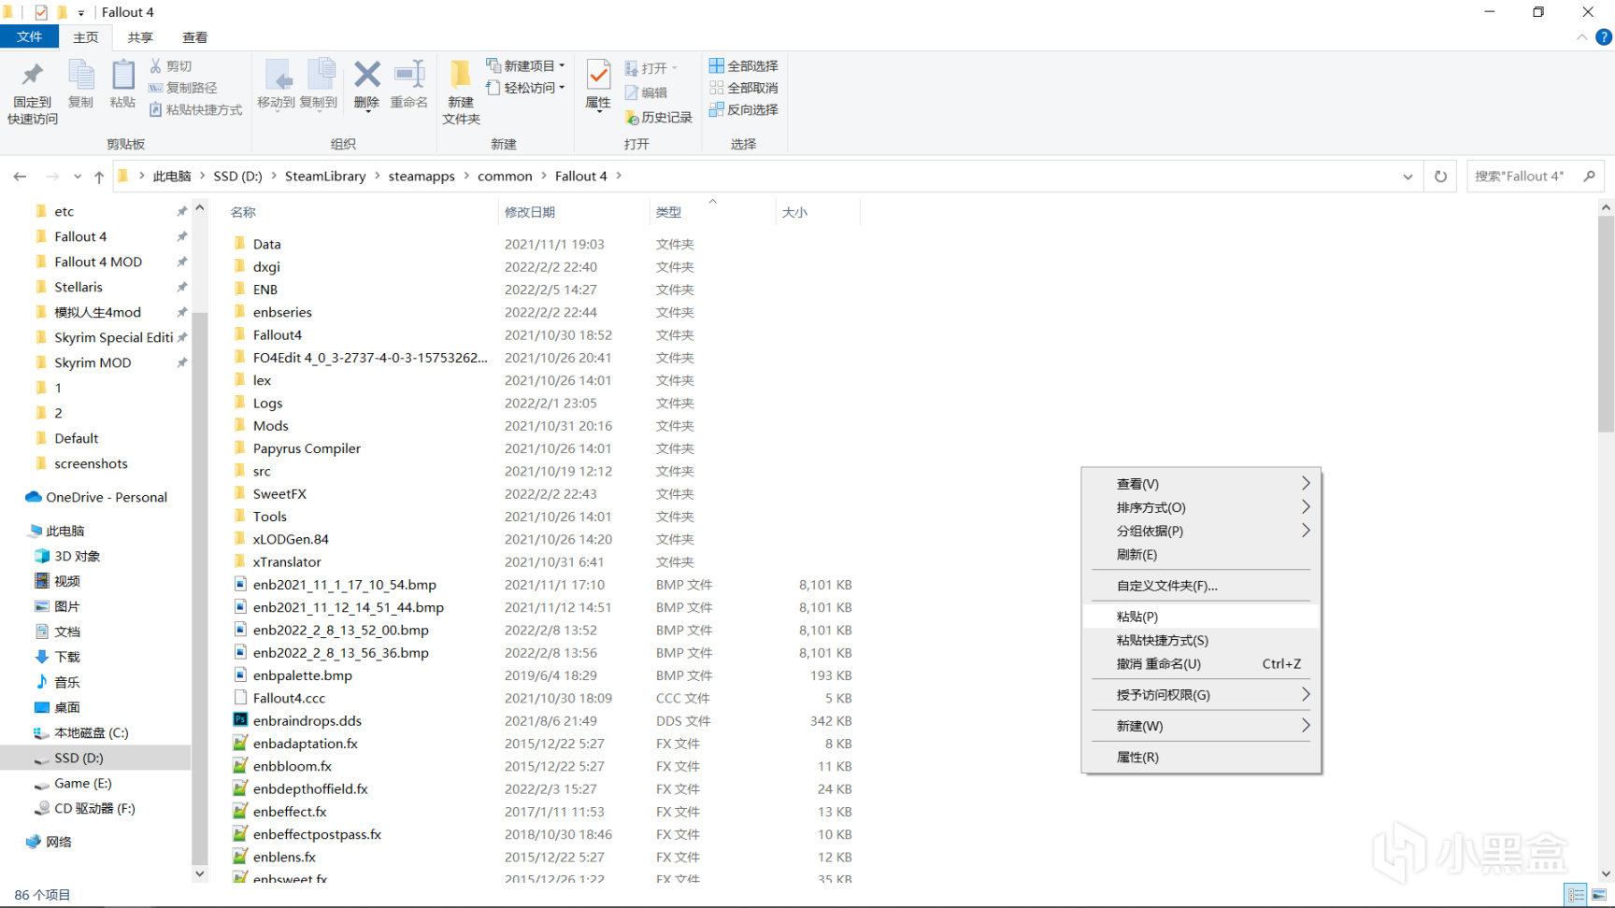Open the New item (新建项目) dropdown
This screenshot has width=1615, height=908.
click(x=525, y=66)
